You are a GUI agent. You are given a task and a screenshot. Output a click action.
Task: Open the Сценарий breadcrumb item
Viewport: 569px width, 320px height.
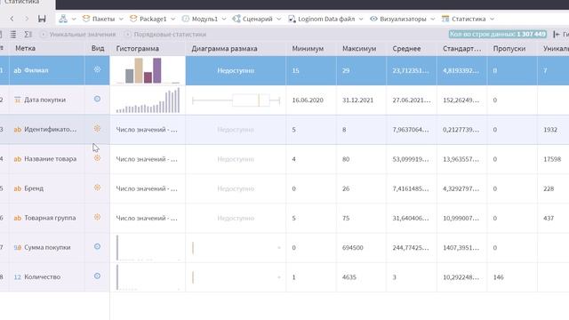[x=252, y=19]
